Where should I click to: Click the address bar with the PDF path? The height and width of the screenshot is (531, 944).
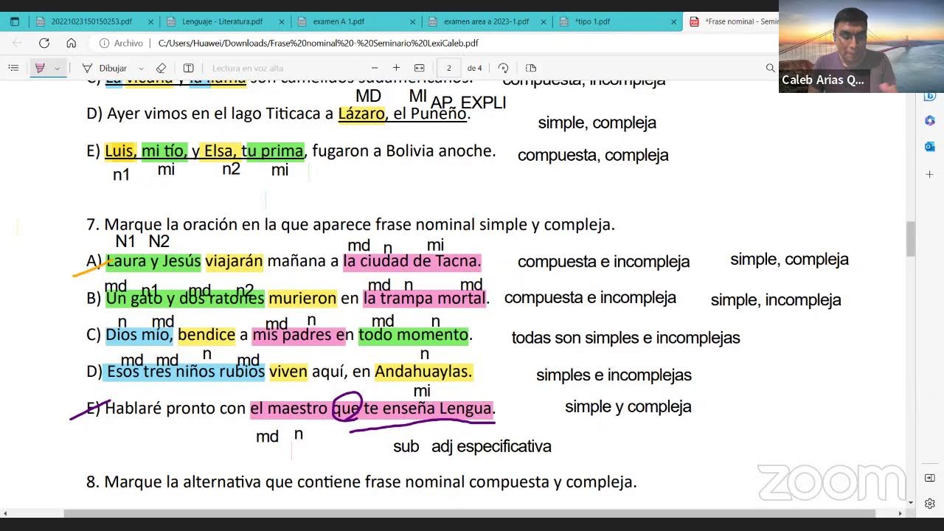click(x=319, y=43)
